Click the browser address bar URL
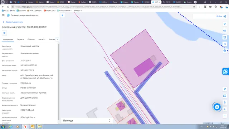Viewport: 229px width, 129px height. pyautogui.click(x=99, y=7)
